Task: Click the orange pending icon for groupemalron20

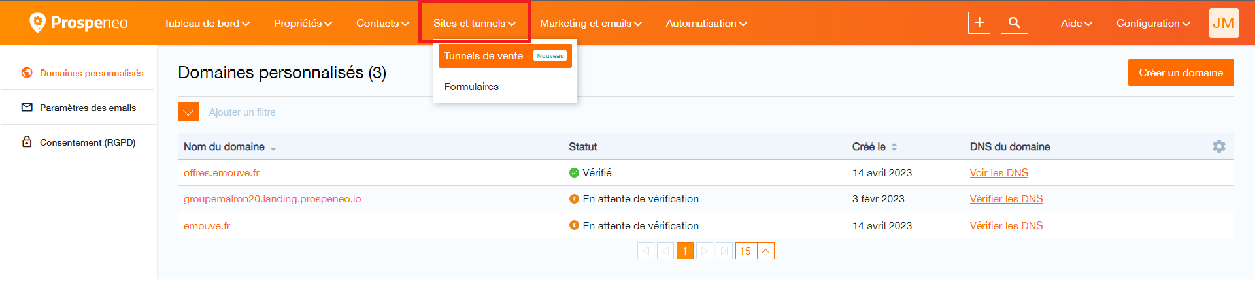Action: click(574, 199)
